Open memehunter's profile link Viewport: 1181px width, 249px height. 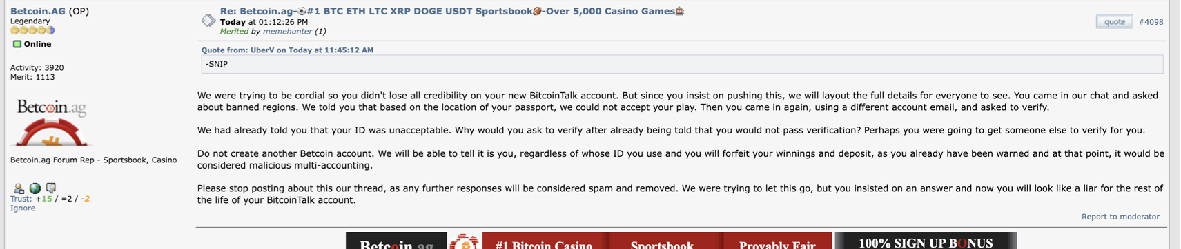point(287,32)
